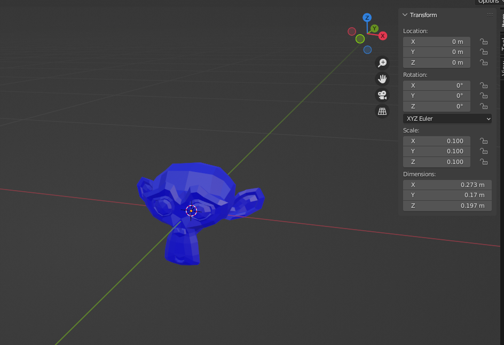Click the Dimensions Z field 0.197 m
This screenshot has height=345, width=504.
pos(447,206)
